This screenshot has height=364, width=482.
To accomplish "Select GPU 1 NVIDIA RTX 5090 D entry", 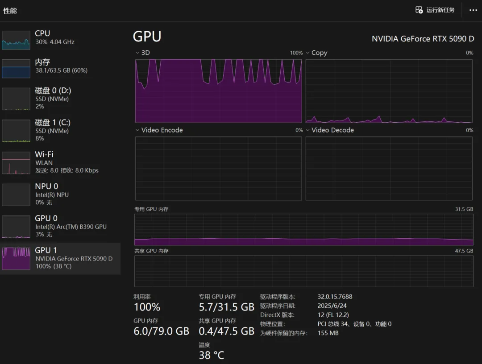I will coord(60,258).
